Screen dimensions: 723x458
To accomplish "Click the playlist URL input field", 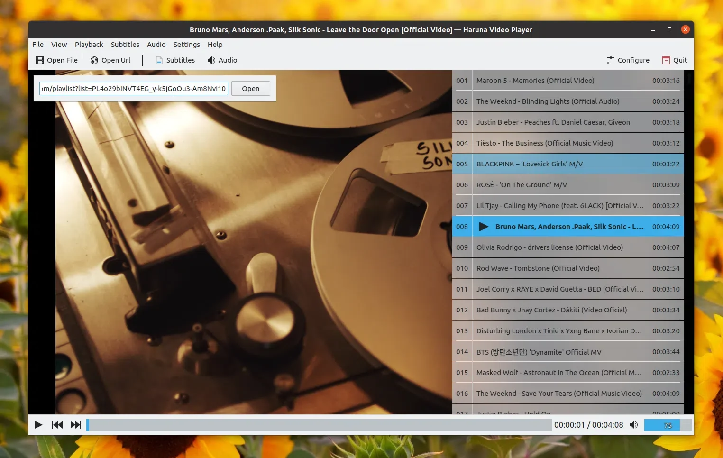I will 133,88.
